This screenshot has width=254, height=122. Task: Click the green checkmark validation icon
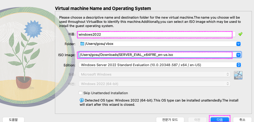[240, 34]
